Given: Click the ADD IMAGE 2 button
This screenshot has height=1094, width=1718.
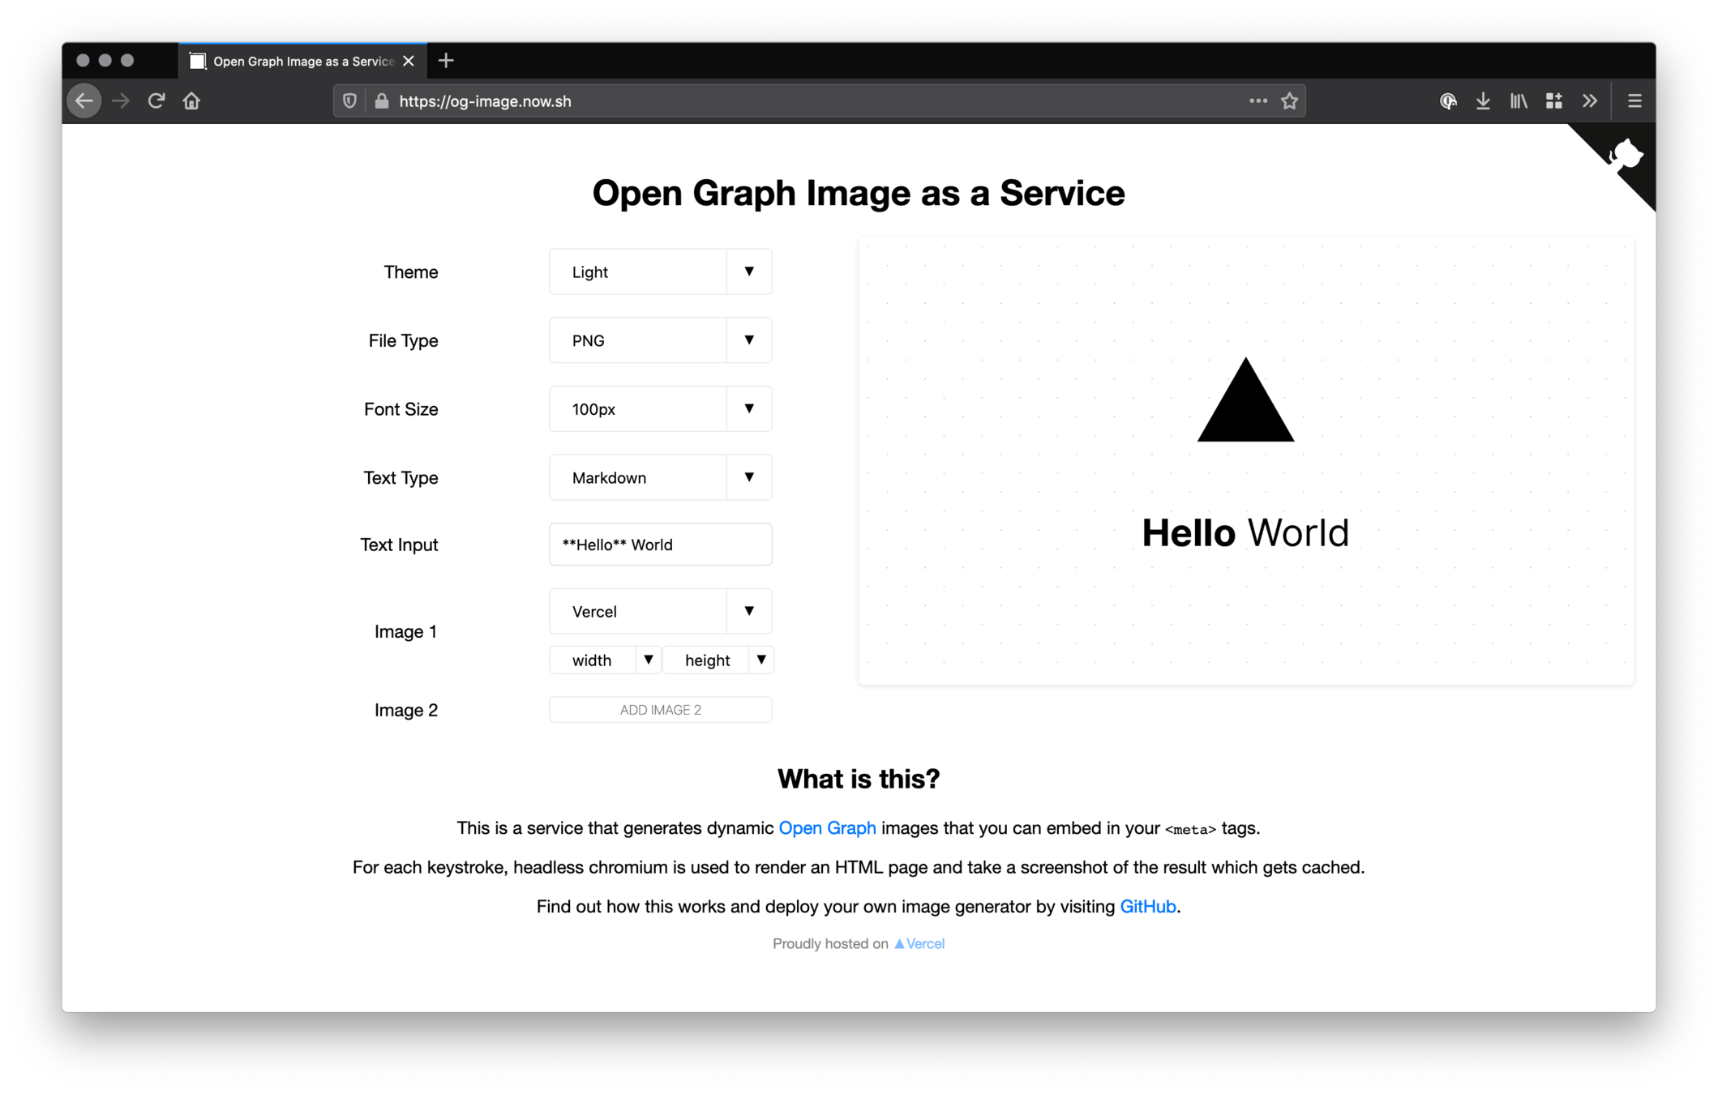Looking at the screenshot, I should coord(660,710).
